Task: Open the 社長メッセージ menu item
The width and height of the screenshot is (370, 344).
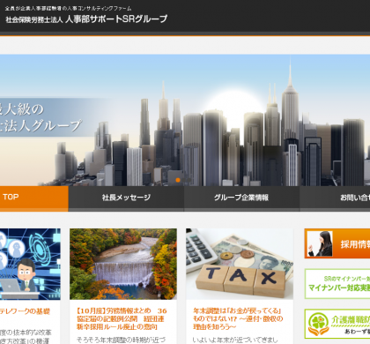Action: (126, 198)
